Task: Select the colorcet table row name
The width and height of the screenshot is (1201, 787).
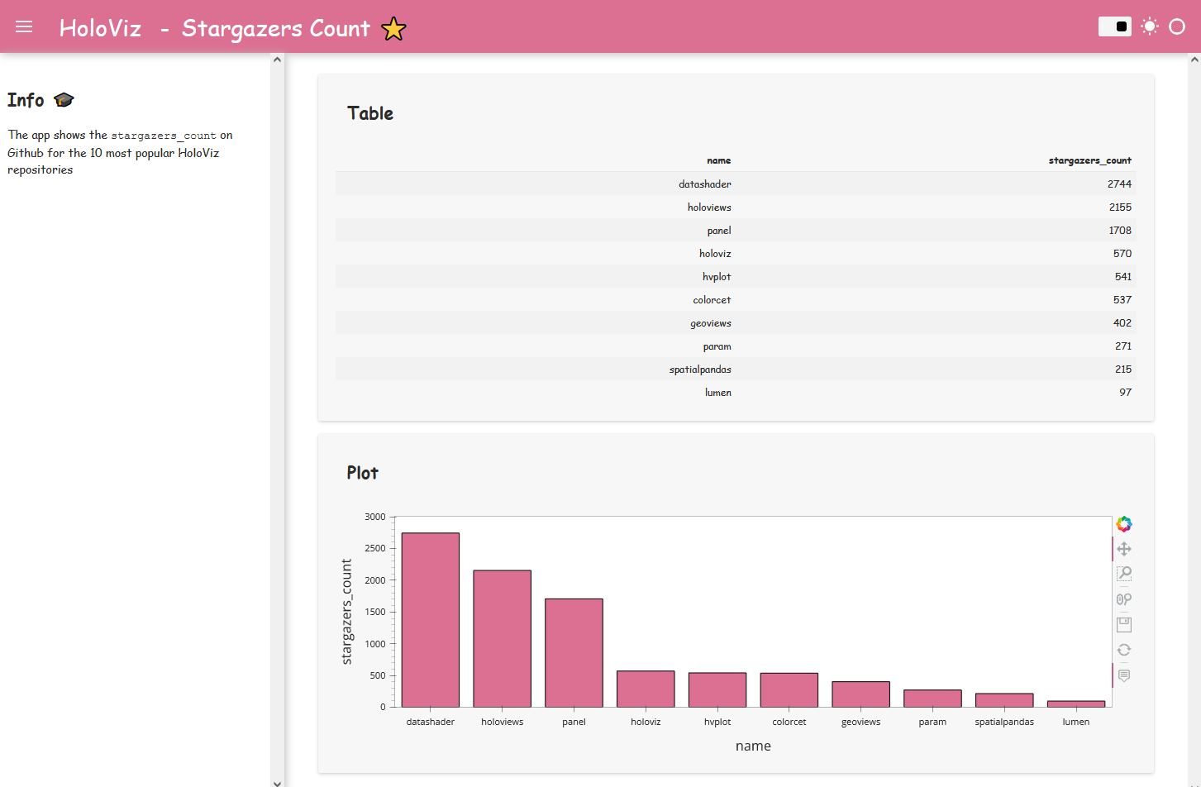Action: click(712, 299)
